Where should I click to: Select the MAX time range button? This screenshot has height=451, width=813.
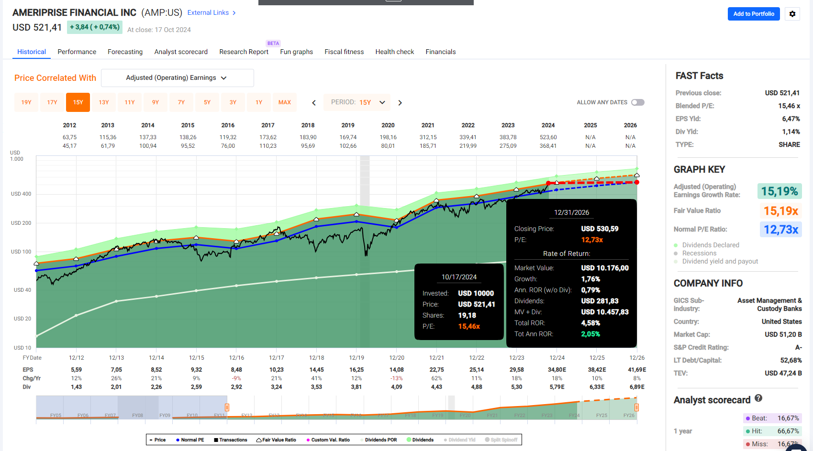tap(285, 102)
